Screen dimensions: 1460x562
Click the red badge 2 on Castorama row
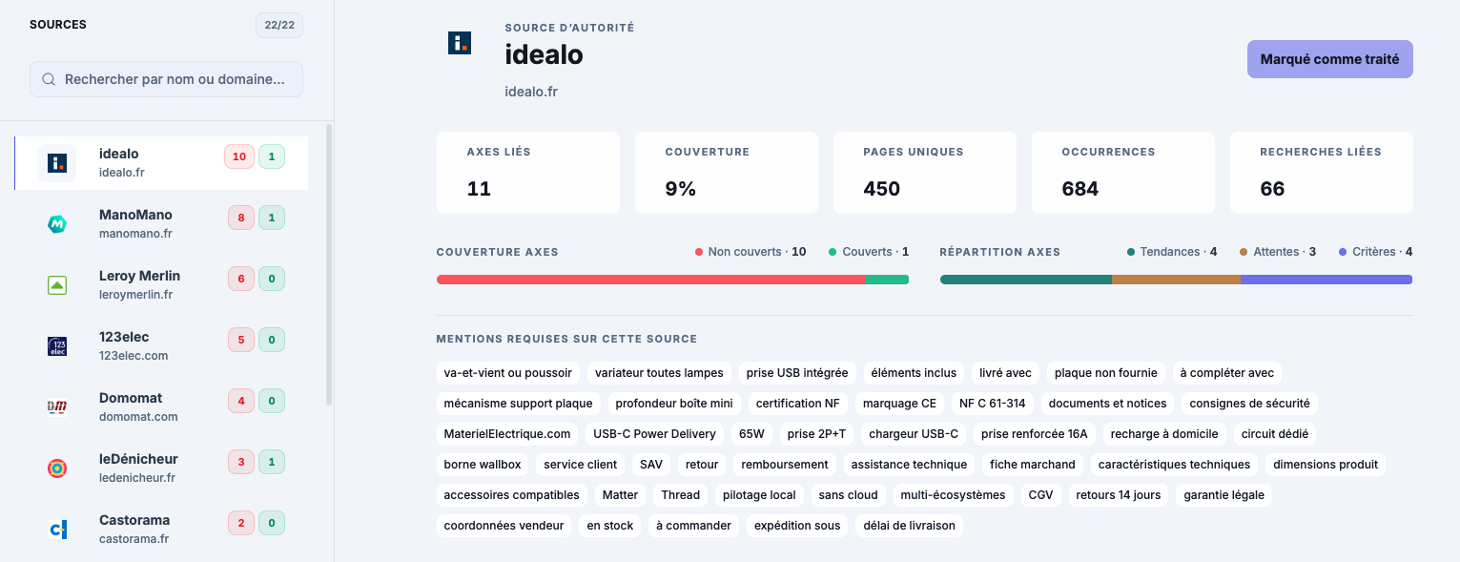pyautogui.click(x=241, y=523)
